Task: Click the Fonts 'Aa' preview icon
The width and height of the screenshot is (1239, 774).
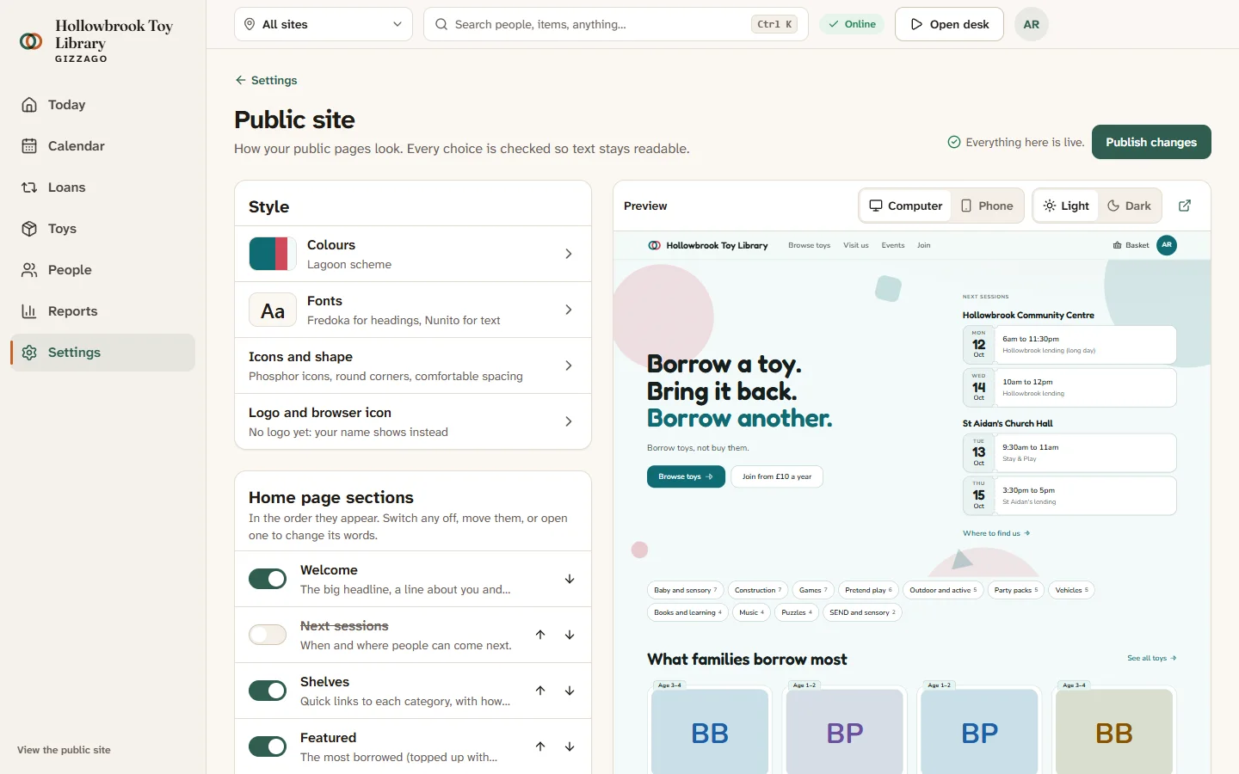Action: (x=273, y=310)
